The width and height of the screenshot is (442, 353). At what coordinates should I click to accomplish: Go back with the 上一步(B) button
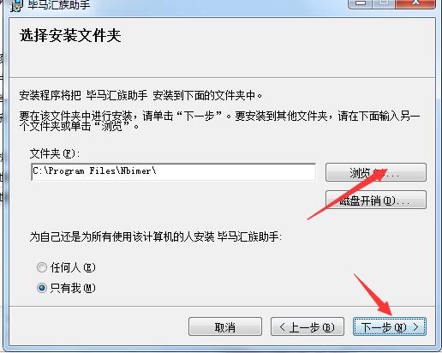pos(308,326)
